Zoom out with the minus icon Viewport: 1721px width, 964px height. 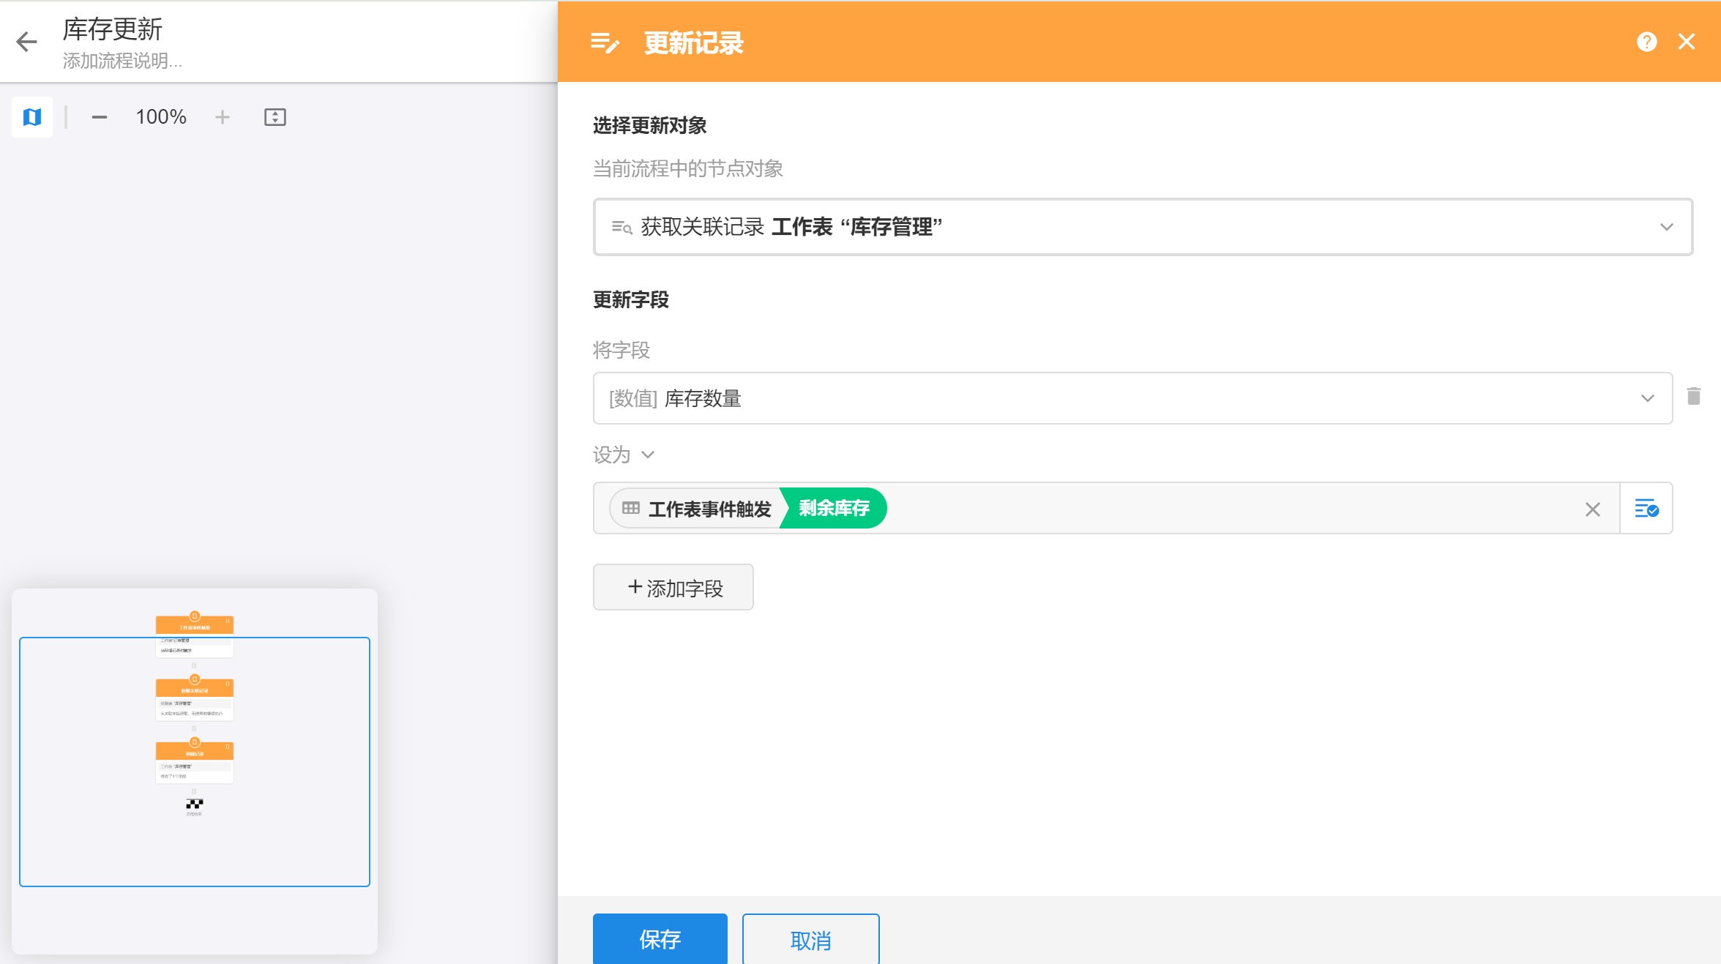[x=100, y=117]
